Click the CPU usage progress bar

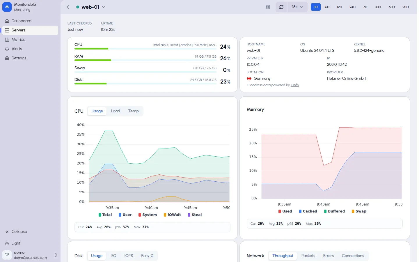pos(145,49)
